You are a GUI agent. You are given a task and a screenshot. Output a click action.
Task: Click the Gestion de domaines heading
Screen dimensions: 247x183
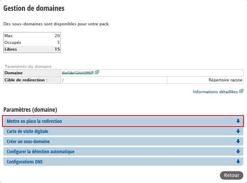point(34,8)
